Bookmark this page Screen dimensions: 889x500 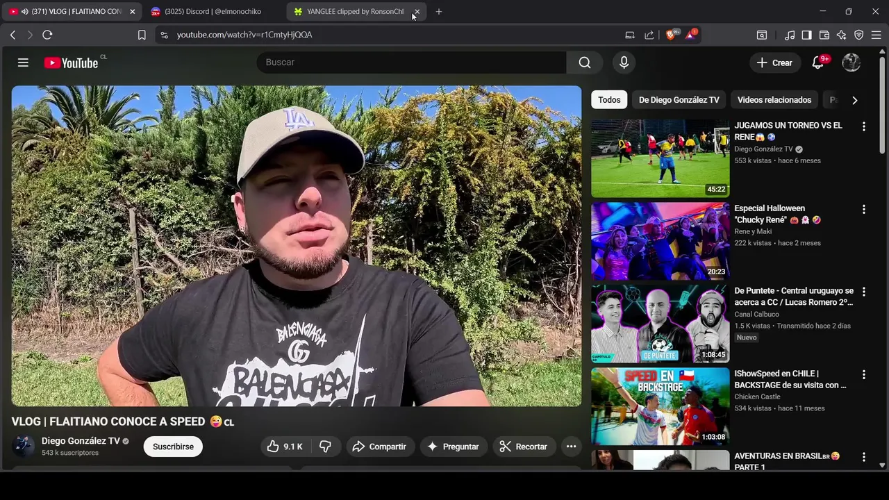click(x=142, y=35)
